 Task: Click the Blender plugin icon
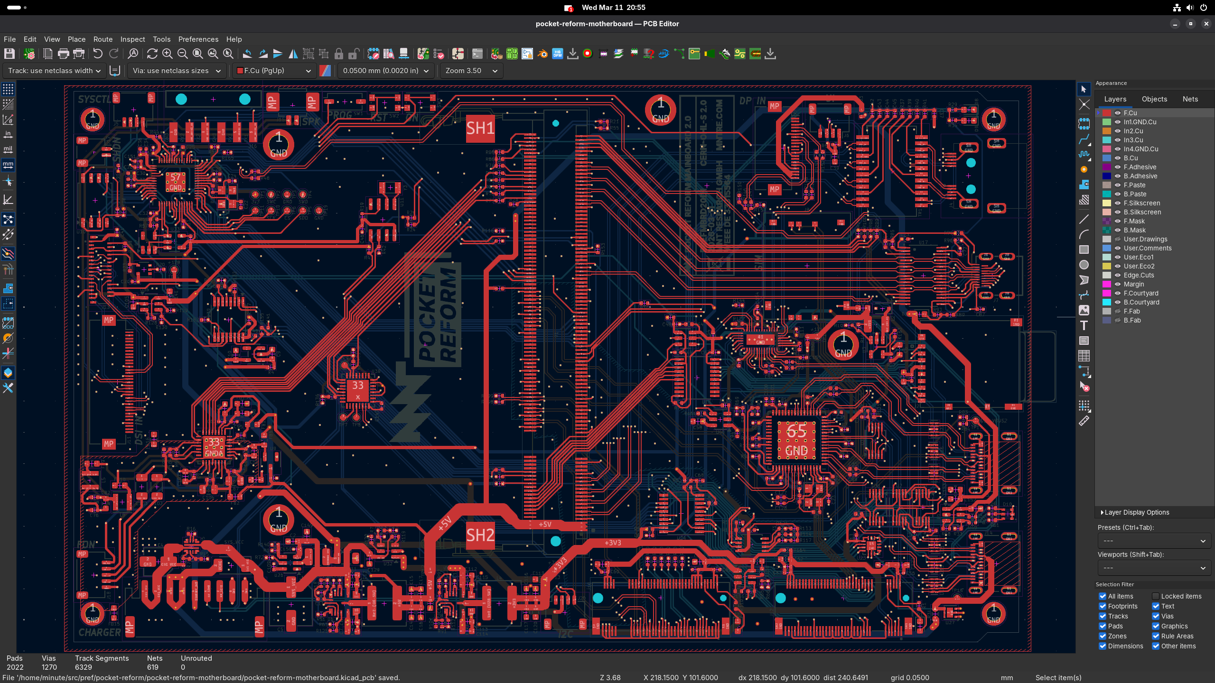542,54
